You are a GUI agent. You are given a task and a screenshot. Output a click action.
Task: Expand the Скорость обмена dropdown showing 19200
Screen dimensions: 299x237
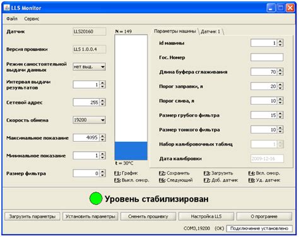[103, 120]
